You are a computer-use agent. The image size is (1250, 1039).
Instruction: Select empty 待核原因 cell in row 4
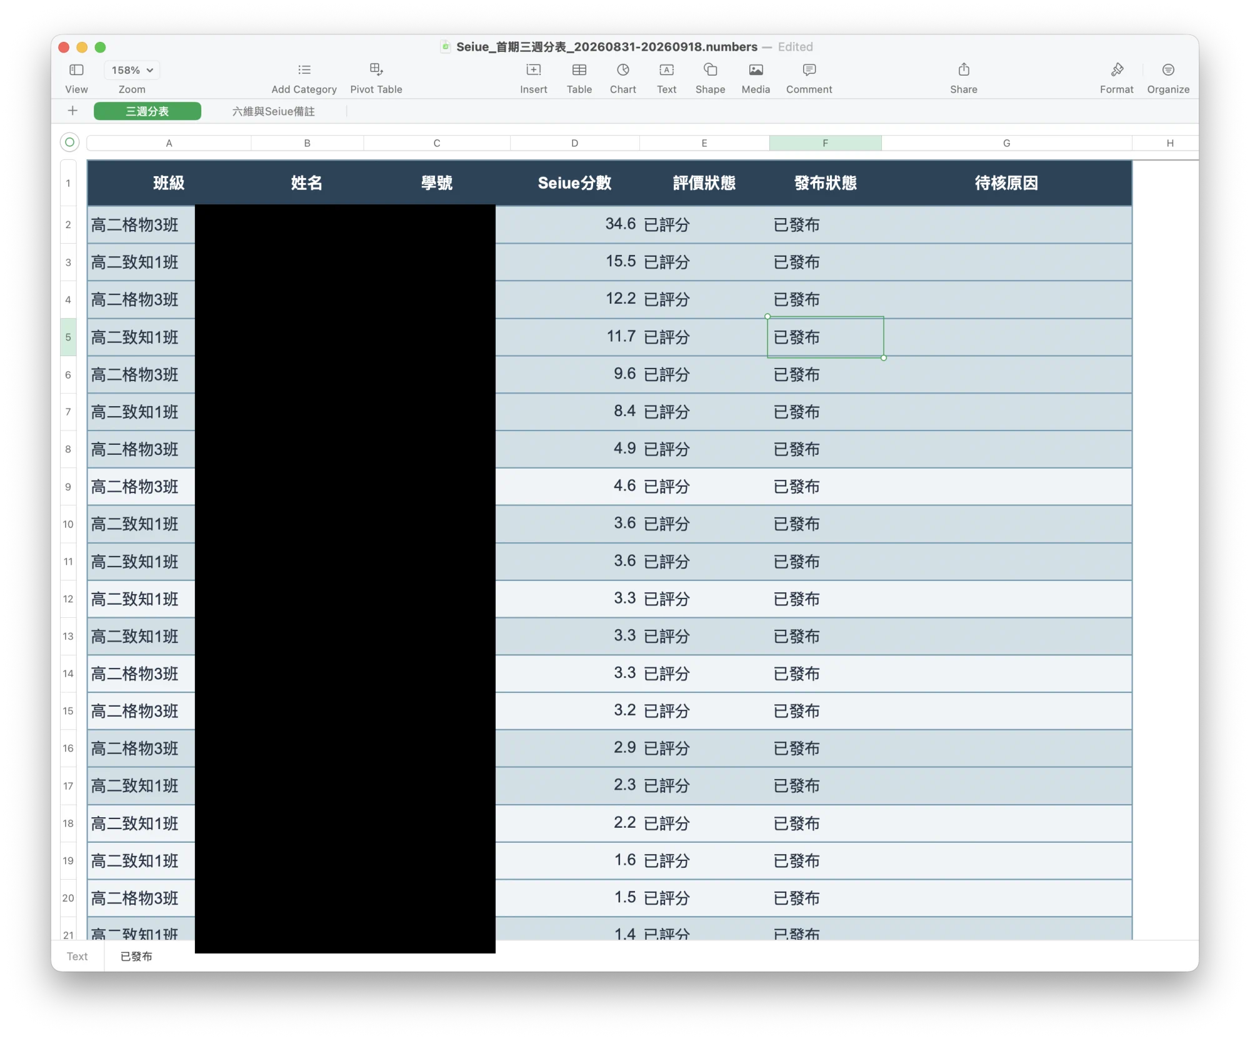point(1007,299)
